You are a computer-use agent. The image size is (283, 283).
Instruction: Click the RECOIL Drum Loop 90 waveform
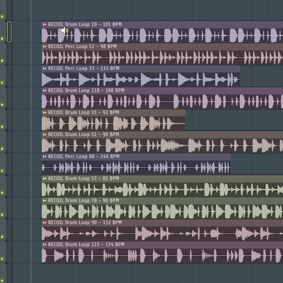[x=162, y=233]
